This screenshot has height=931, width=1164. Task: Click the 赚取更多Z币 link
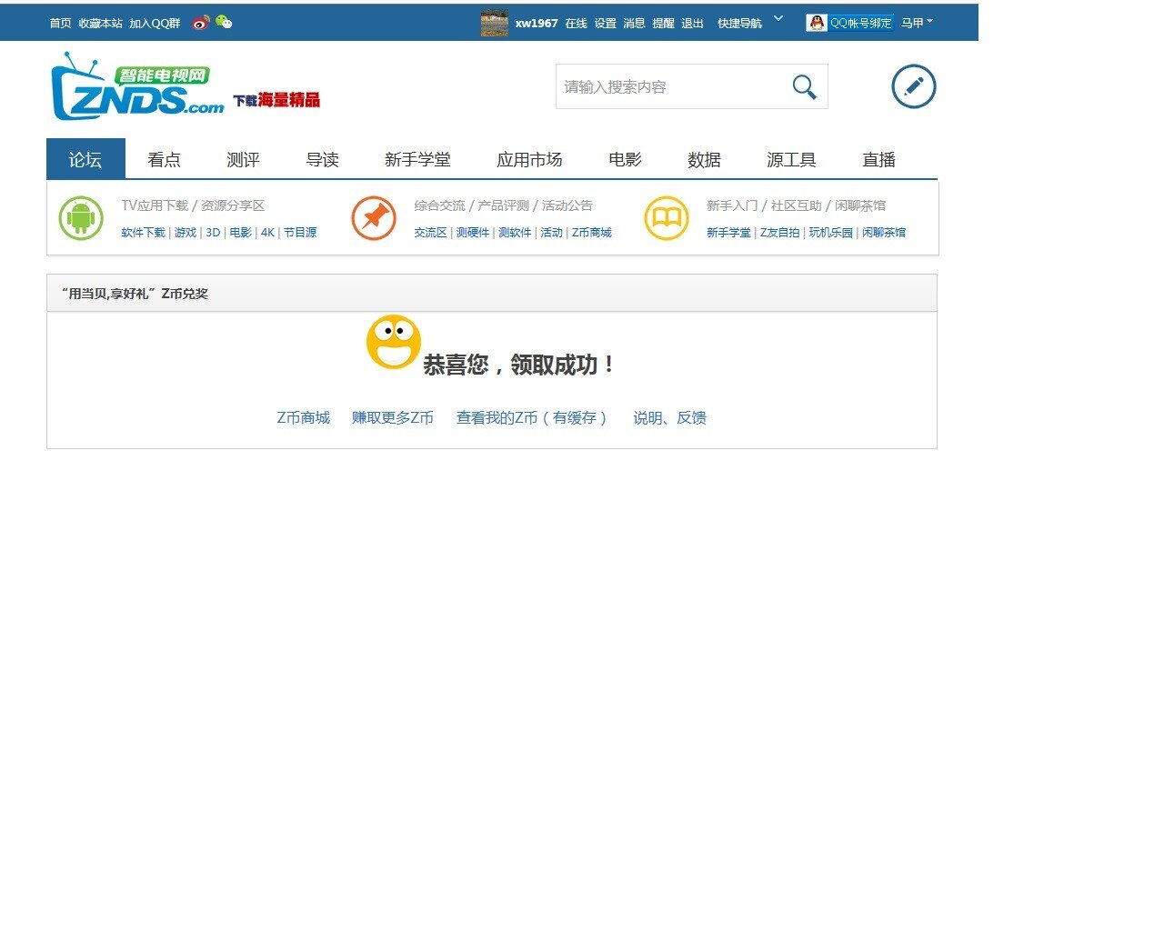point(393,418)
